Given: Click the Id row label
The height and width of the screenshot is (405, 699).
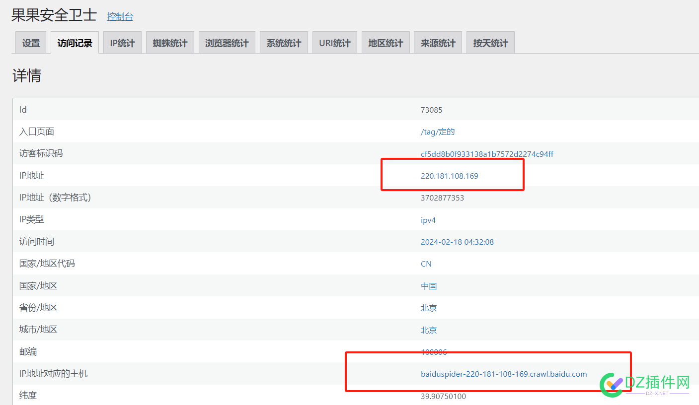Looking at the screenshot, I should [x=23, y=110].
